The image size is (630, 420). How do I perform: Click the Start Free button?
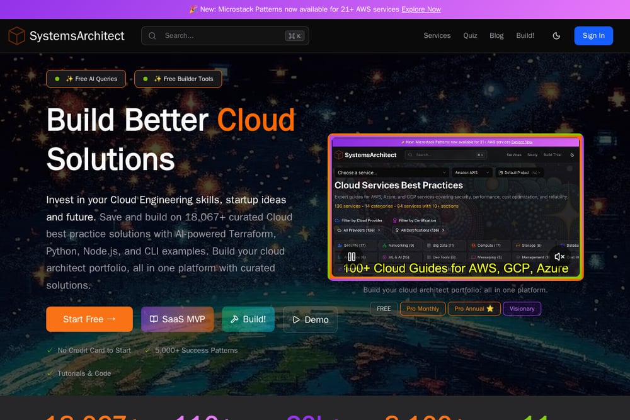[x=89, y=319]
